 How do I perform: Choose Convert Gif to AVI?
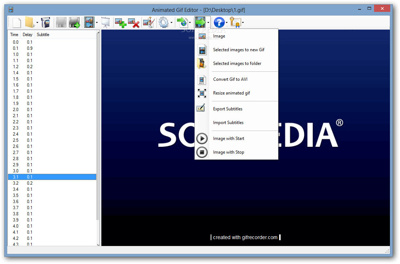pos(237,79)
